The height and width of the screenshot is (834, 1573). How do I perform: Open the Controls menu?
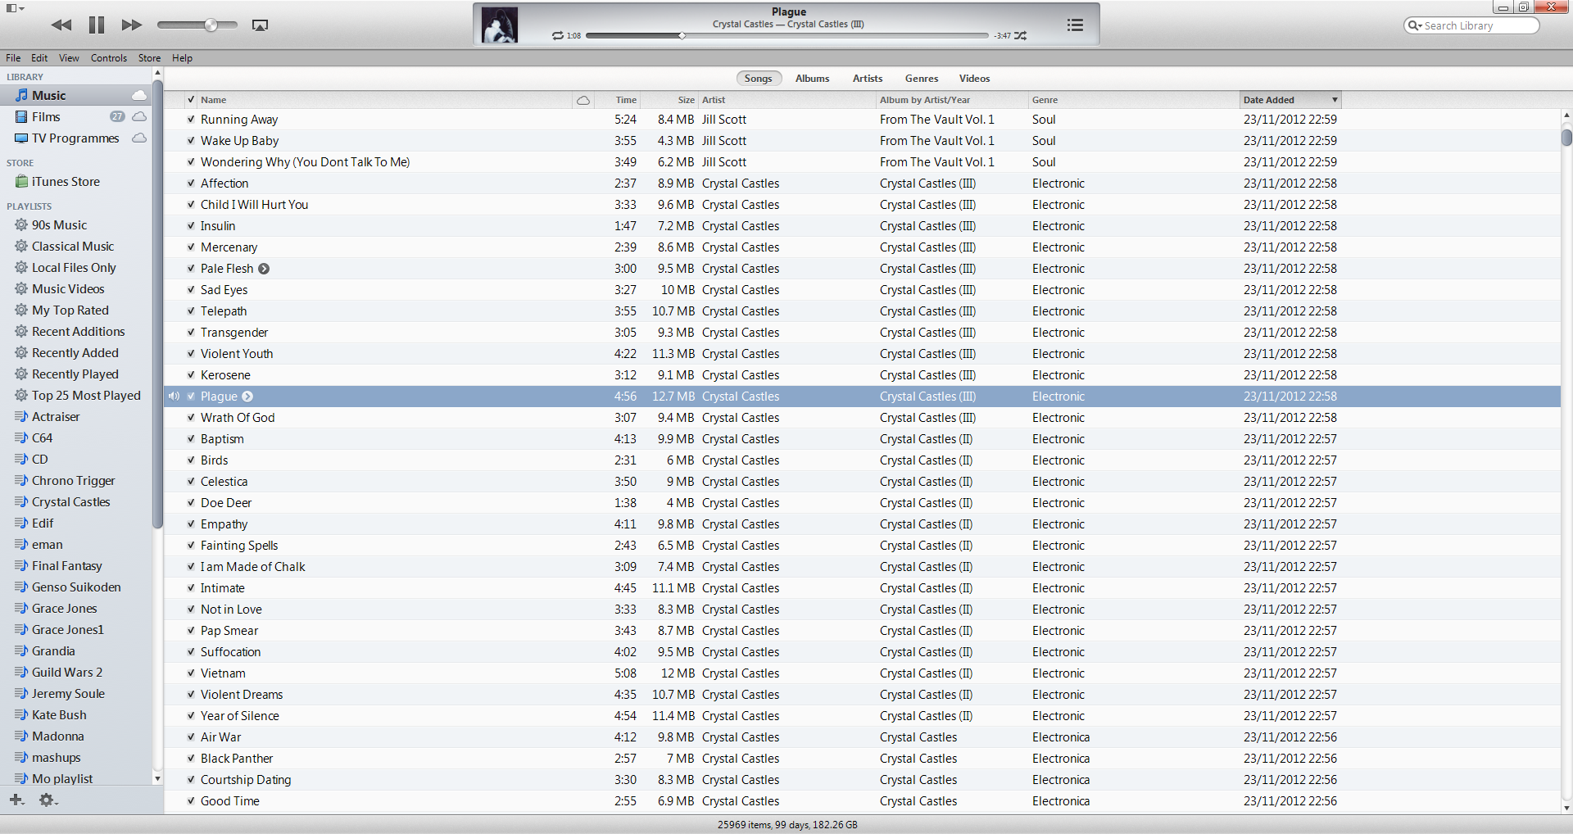click(109, 58)
